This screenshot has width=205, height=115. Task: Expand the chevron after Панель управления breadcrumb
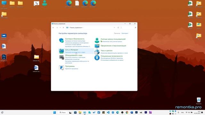(x=83, y=28)
